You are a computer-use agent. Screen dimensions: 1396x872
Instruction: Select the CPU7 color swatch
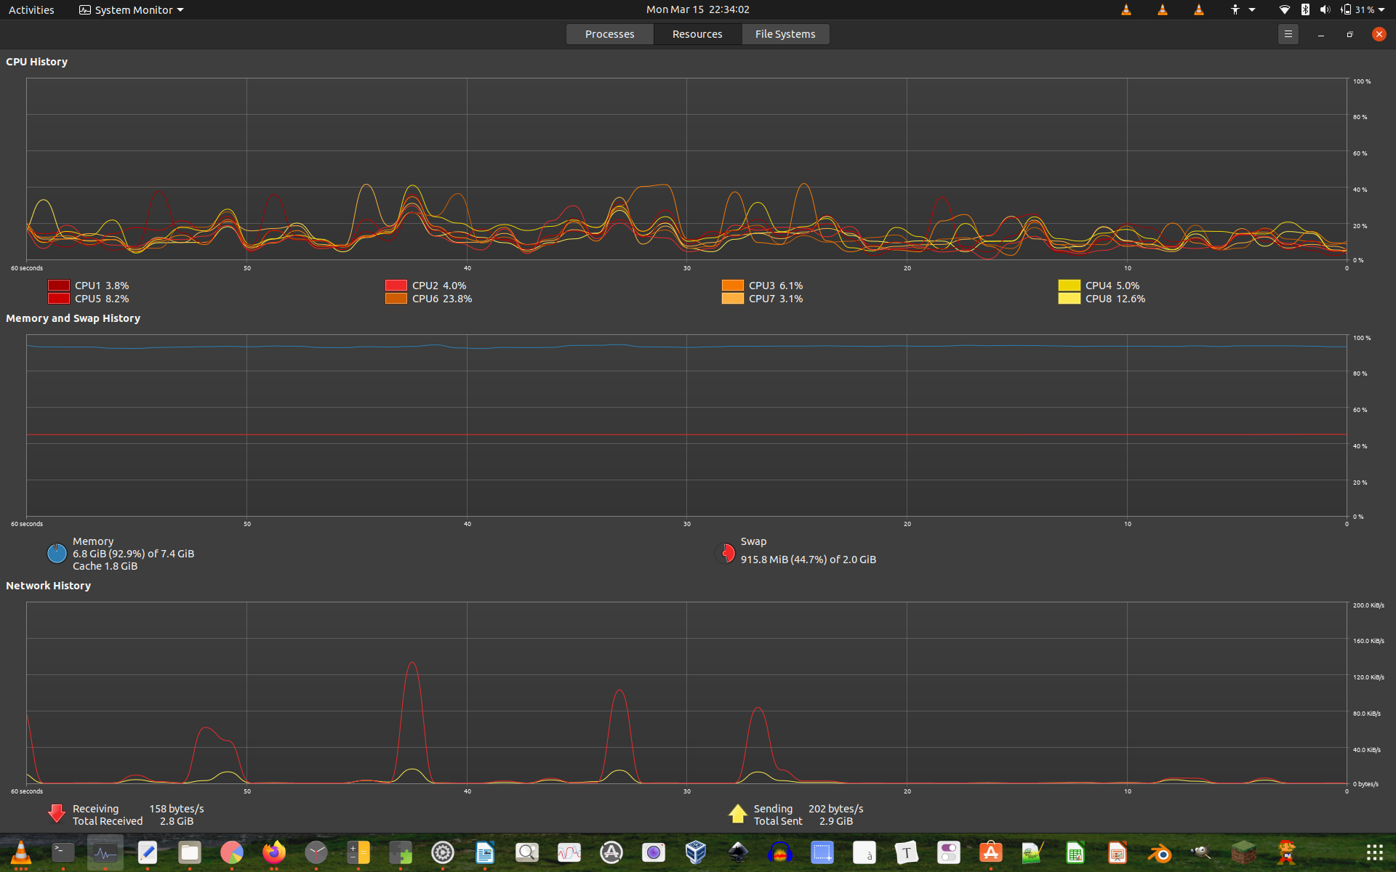coord(733,299)
